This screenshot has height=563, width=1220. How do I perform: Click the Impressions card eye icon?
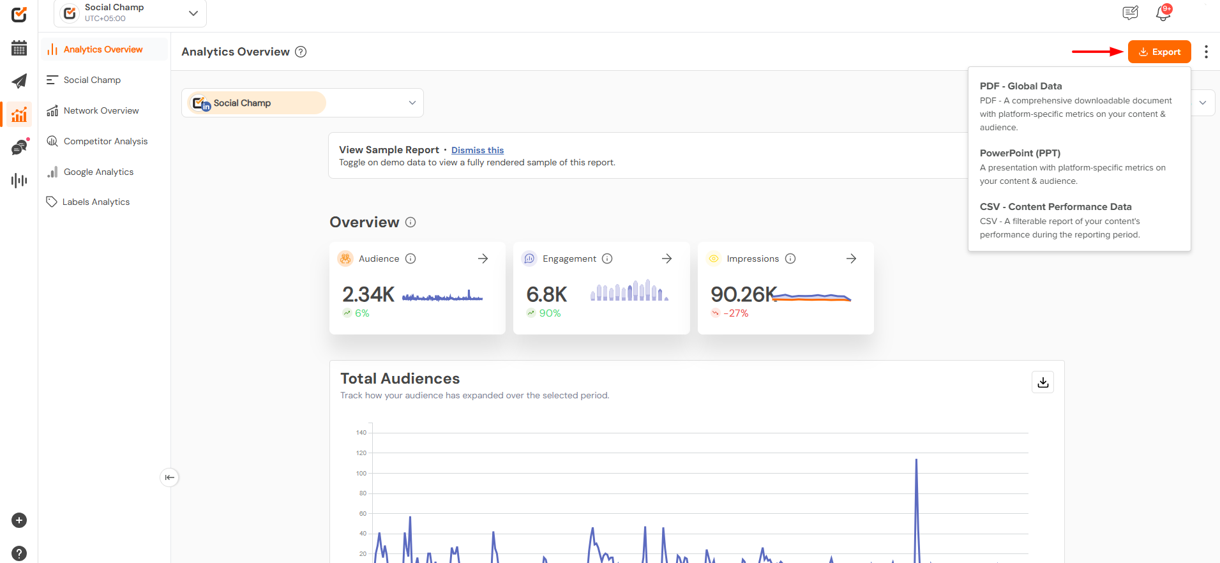point(714,259)
